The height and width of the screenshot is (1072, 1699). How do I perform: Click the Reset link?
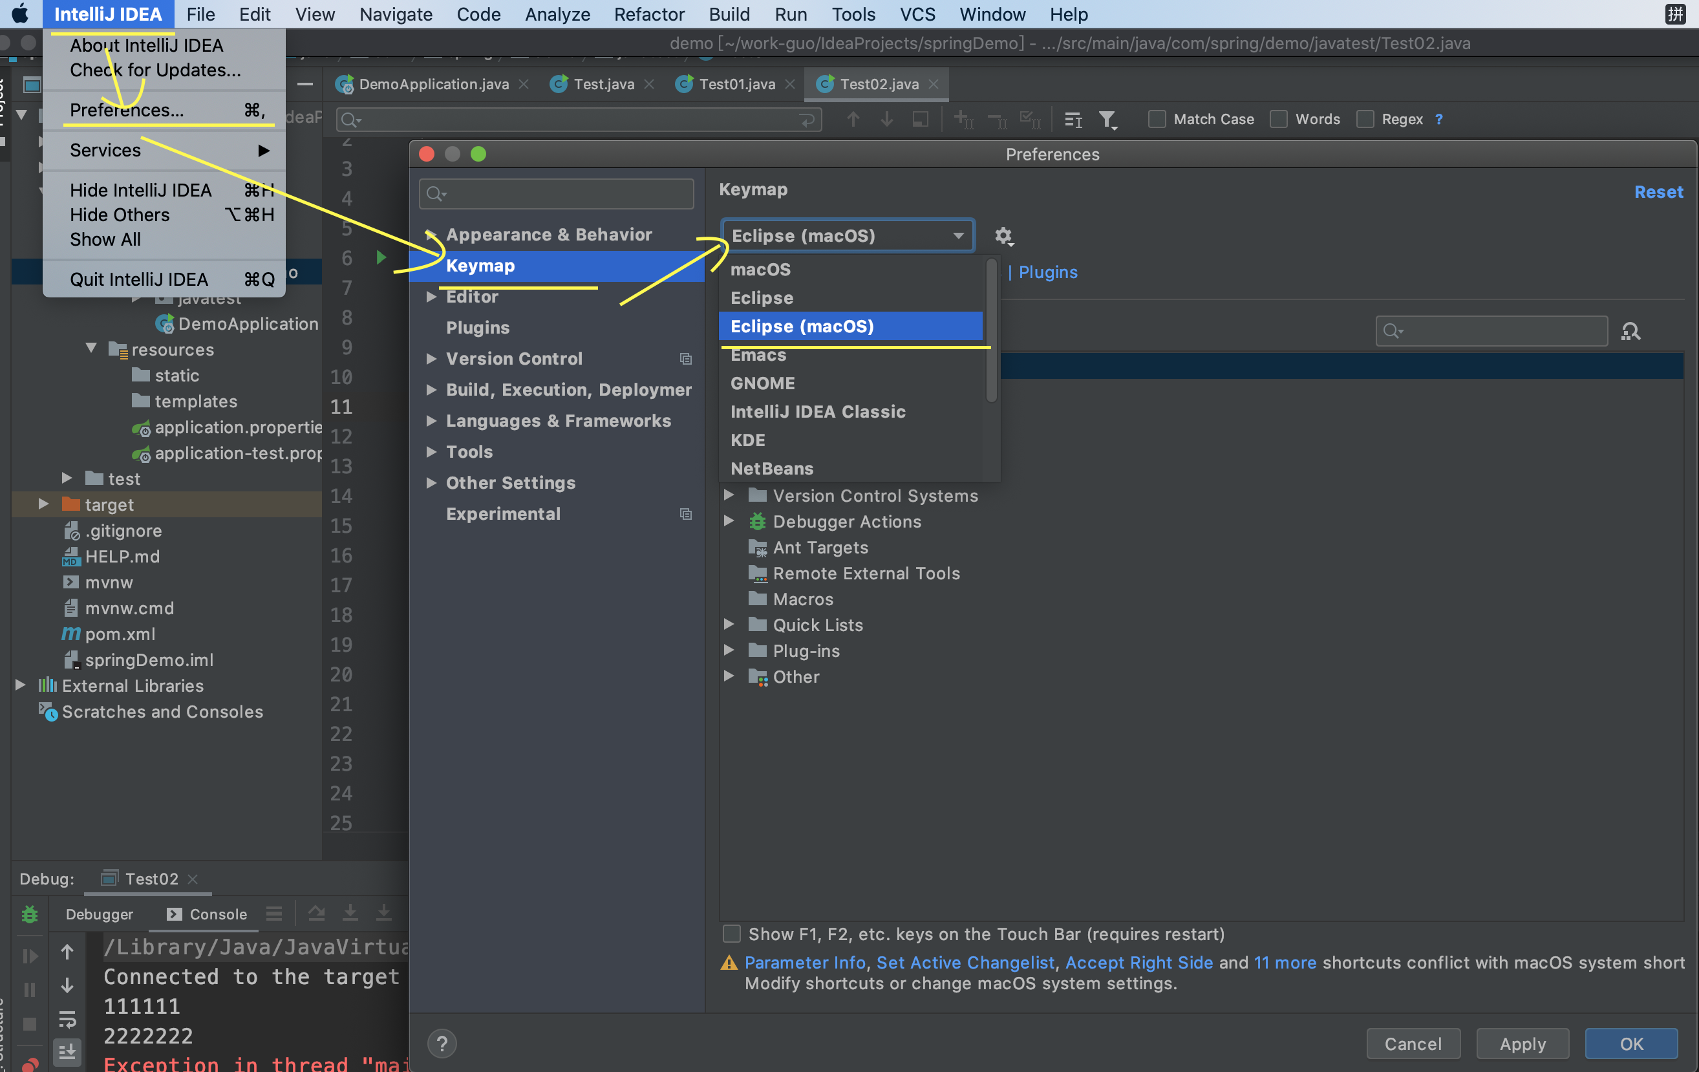(x=1658, y=192)
